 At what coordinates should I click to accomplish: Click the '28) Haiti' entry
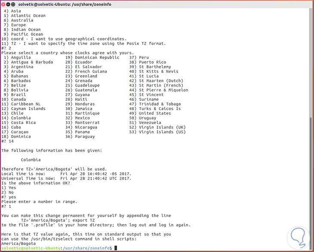(x=76, y=99)
